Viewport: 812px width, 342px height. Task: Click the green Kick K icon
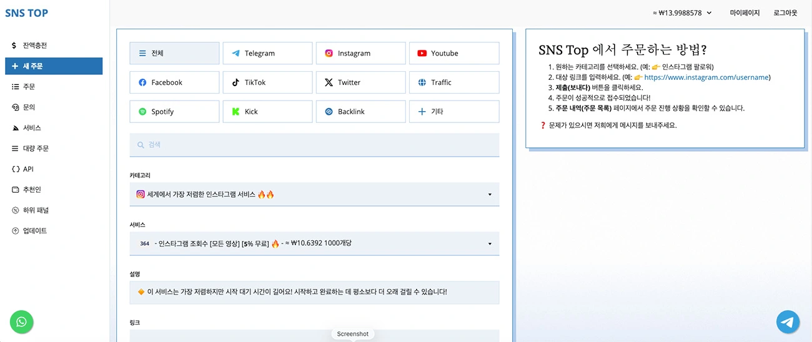click(235, 112)
